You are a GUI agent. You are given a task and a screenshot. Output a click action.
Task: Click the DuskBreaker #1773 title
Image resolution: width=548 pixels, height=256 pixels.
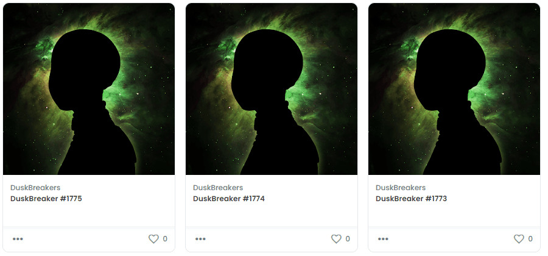412,199
